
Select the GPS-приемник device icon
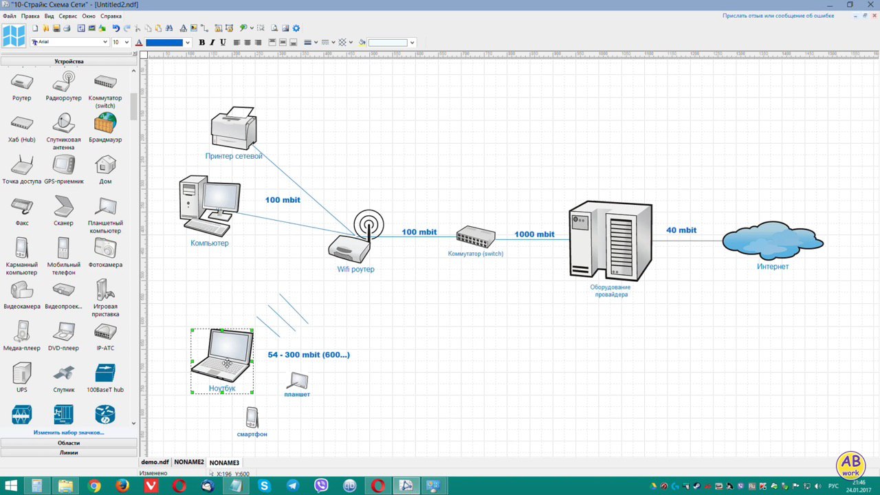(64, 165)
